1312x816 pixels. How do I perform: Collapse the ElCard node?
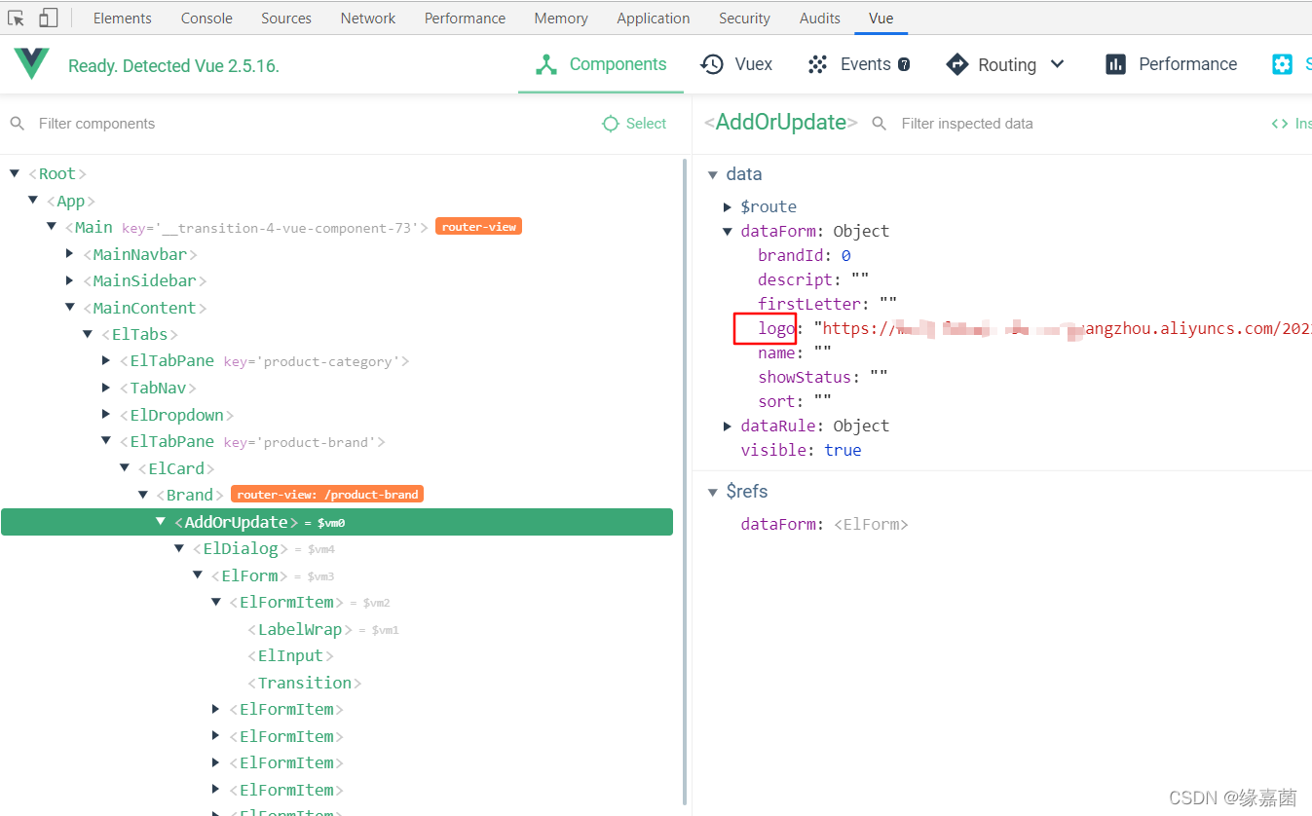[125, 468]
